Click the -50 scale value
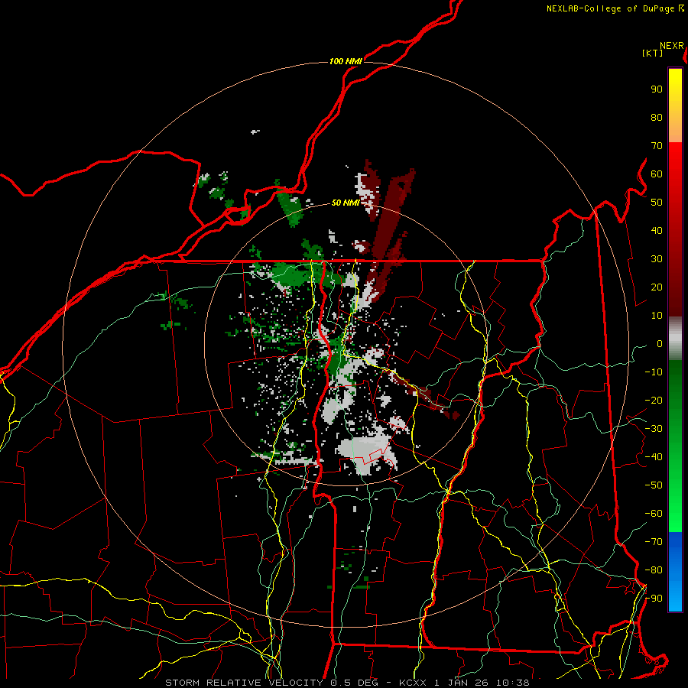Image resolution: width=688 pixels, height=688 pixels. click(654, 485)
